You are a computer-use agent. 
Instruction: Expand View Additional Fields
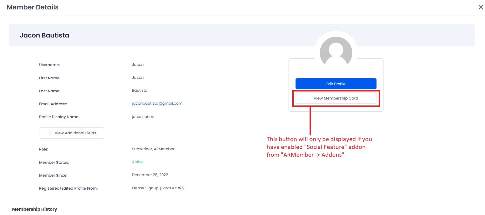point(72,133)
